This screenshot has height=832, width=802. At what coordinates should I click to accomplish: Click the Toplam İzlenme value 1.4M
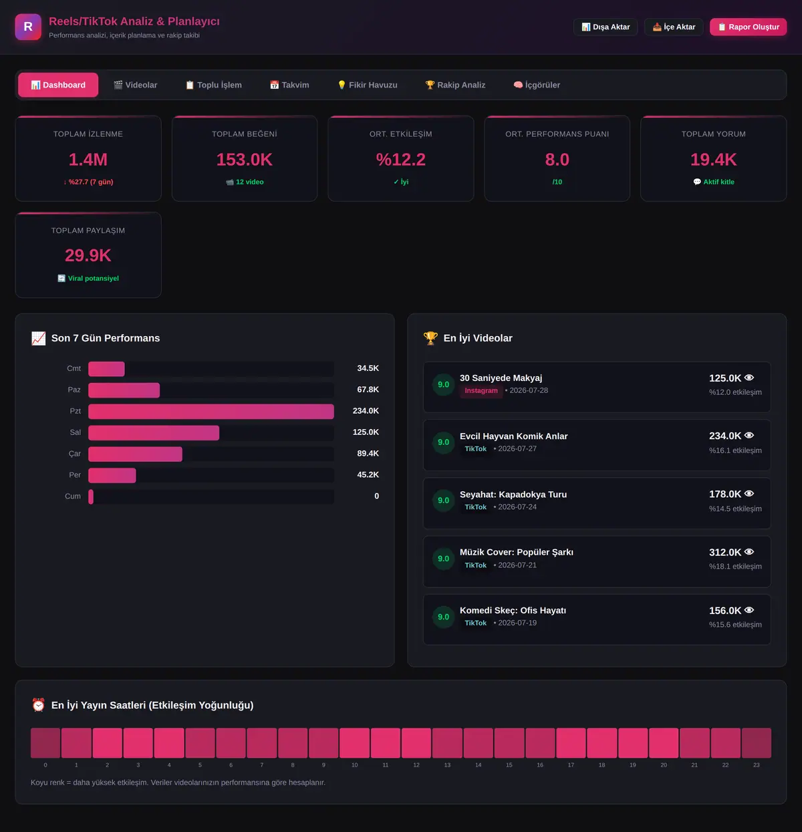[x=88, y=160]
